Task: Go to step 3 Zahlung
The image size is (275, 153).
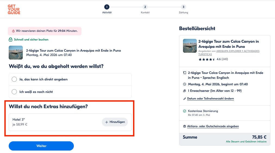Action: tap(184, 7)
